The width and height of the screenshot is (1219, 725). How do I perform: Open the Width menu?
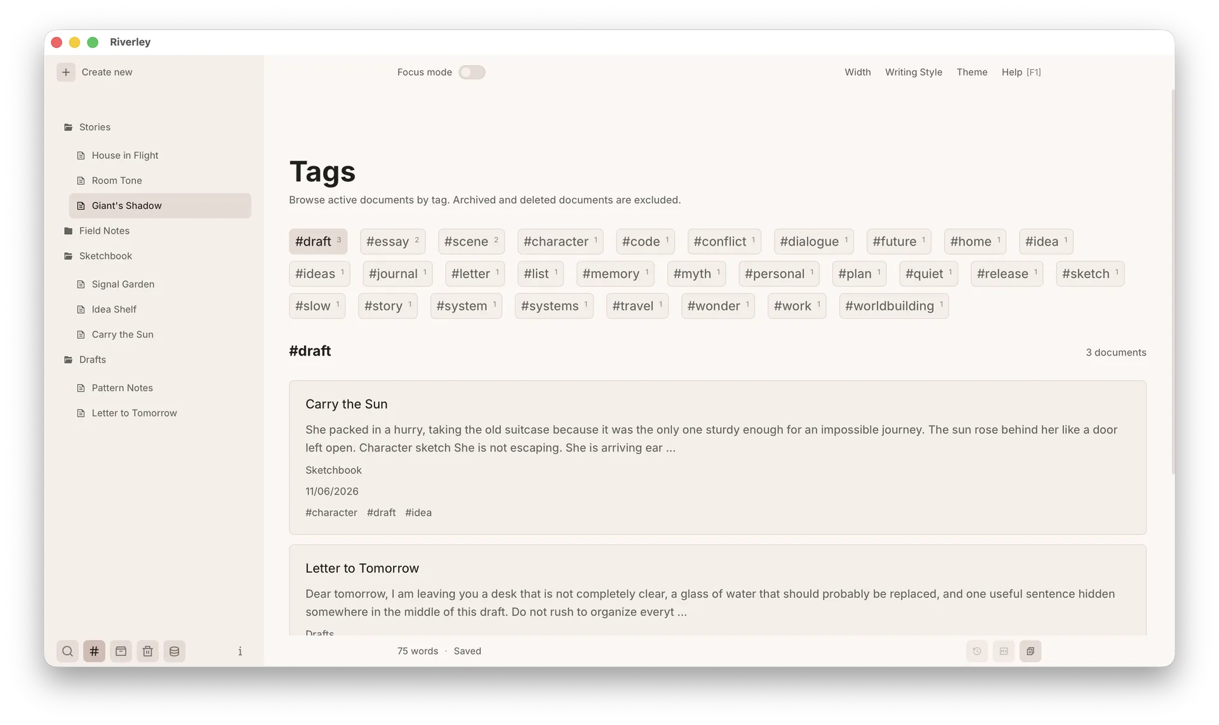(x=857, y=72)
